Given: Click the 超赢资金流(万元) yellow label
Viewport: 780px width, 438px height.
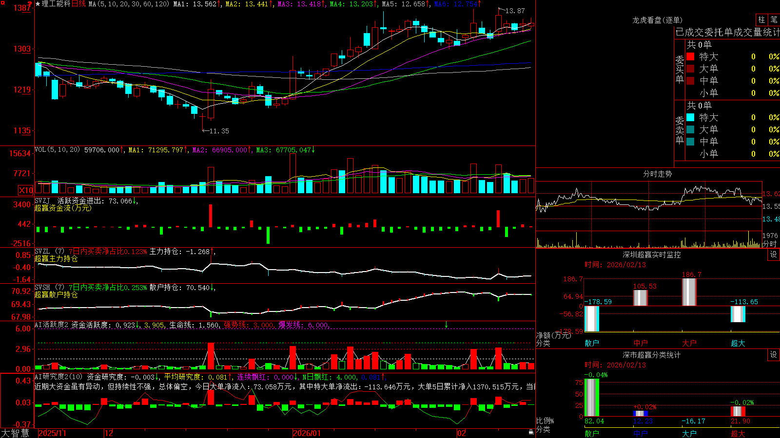Looking at the screenshot, I should 63,208.
